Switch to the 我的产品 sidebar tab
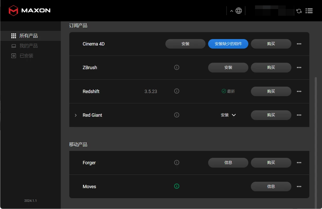The image size is (322, 209). pos(30,46)
